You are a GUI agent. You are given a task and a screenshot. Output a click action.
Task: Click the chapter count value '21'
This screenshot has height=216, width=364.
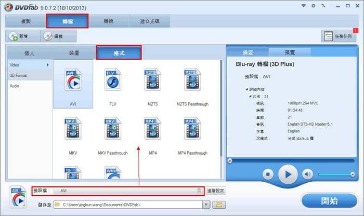coord(290,117)
